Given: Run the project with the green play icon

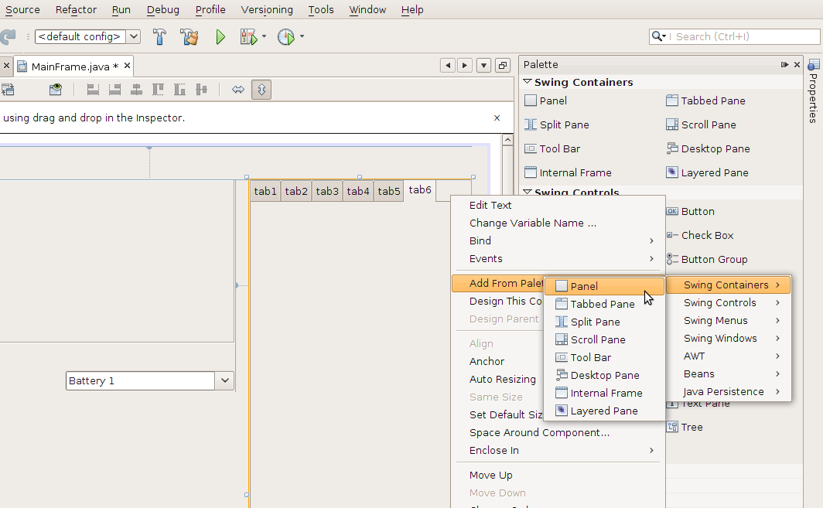Looking at the screenshot, I should pos(220,37).
